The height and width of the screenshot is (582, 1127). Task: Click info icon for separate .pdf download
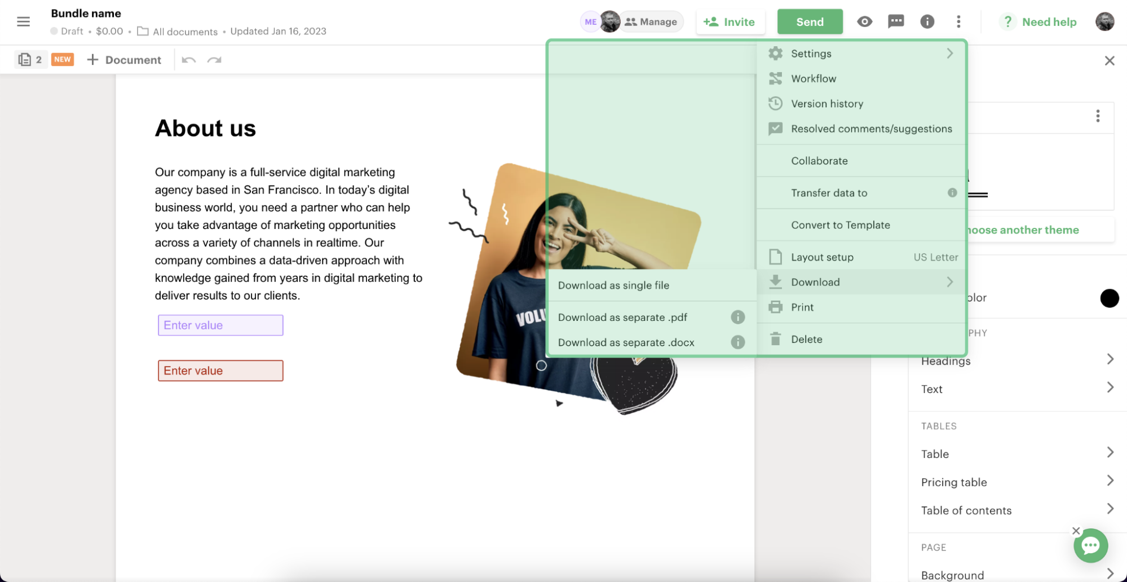click(x=737, y=317)
